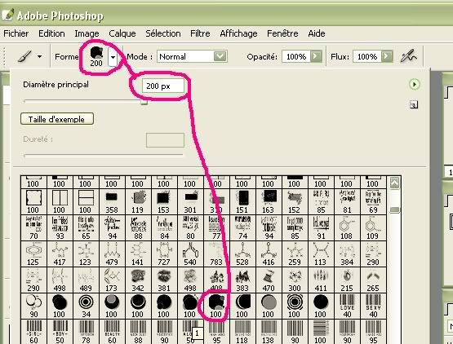Toggle the brush picker dropdown arrow

point(113,57)
